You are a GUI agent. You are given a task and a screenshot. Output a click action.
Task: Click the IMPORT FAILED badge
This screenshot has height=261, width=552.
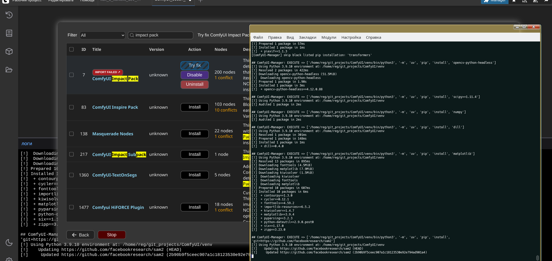(x=107, y=72)
